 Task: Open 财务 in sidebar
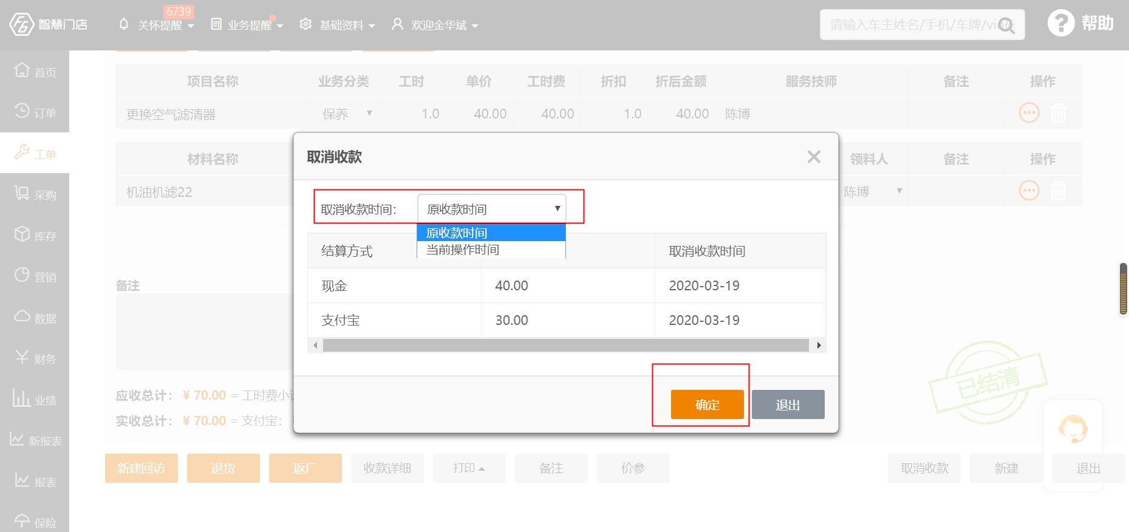click(35, 358)
